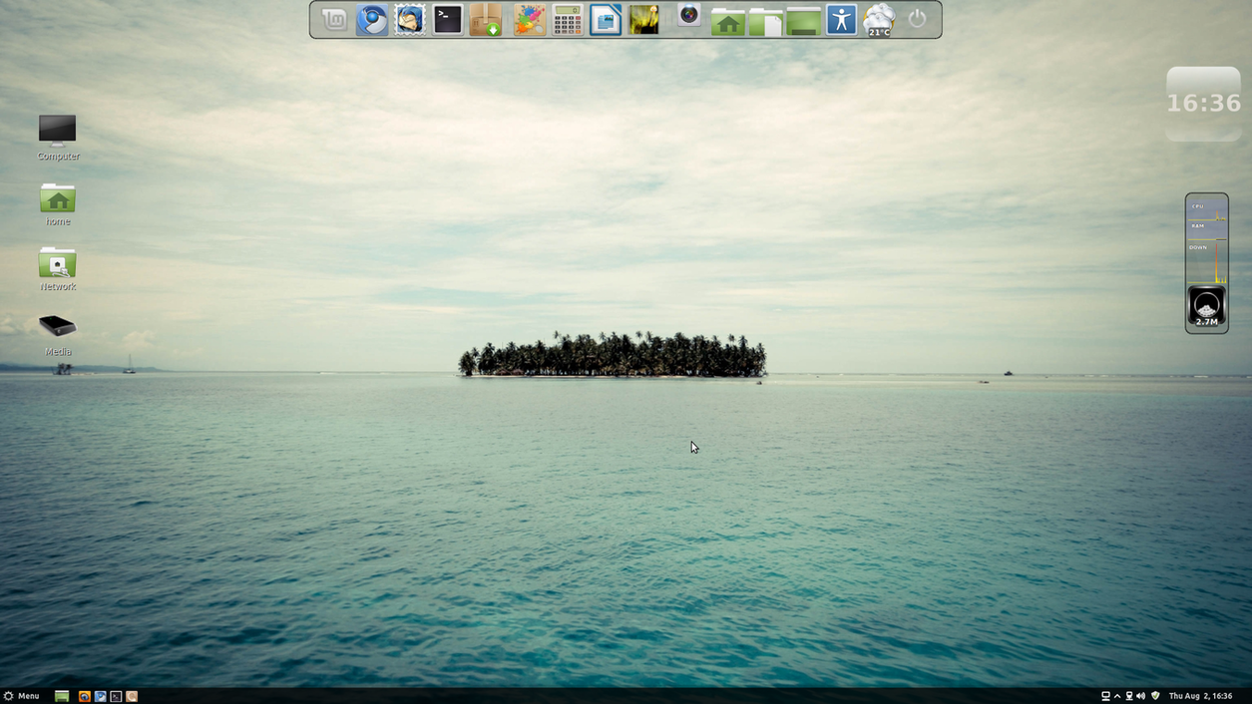Click the Accessibility icon in the dock

pyautogui.click(x=841, y=20)
